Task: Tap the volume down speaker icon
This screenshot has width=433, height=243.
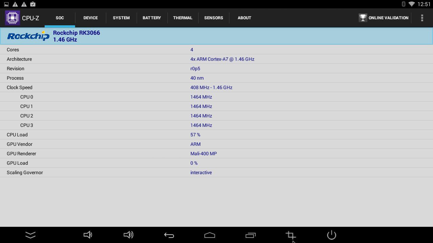Action: point(88,235)
